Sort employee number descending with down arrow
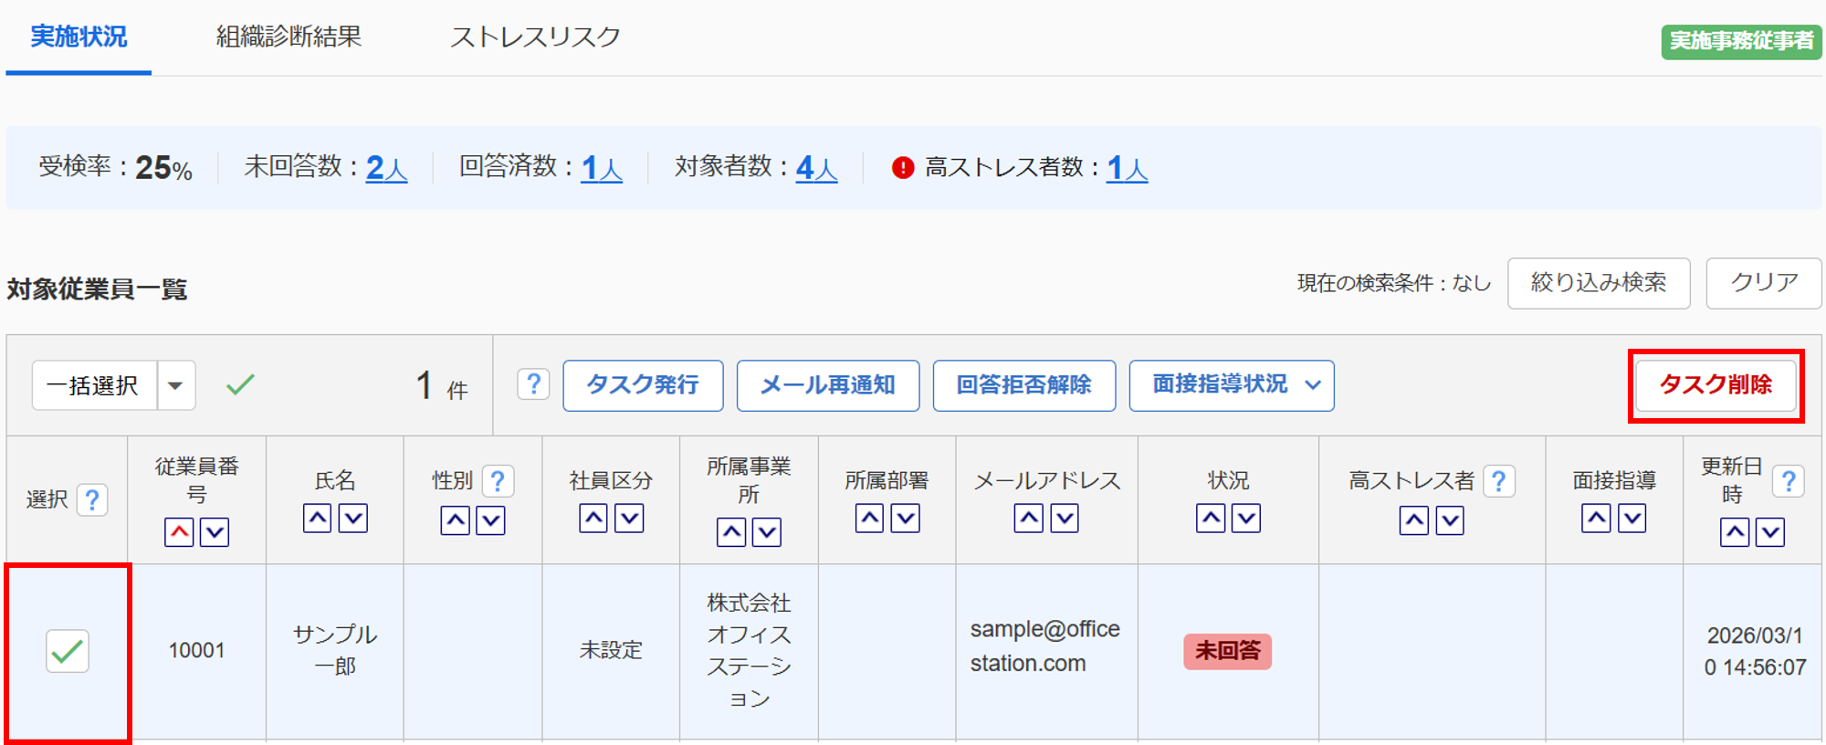Viewport: 1826px width, 745px height. pyautogui.click(x=215, y=531)
